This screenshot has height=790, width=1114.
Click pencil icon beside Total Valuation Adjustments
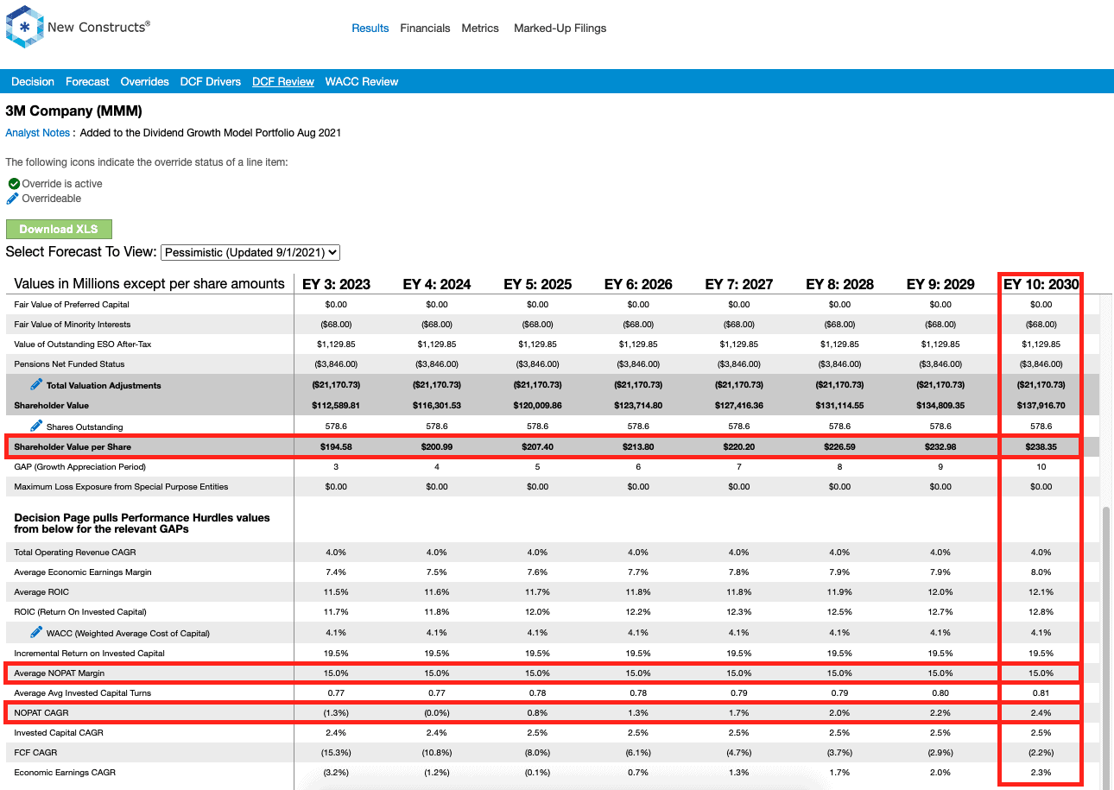(36, 384)
